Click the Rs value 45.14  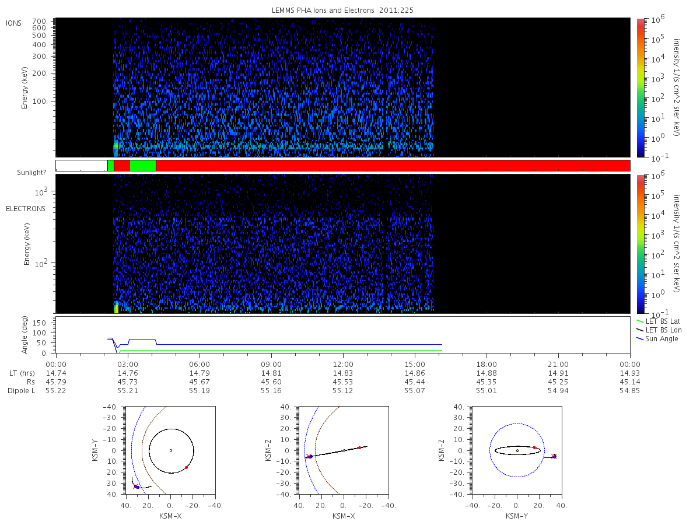tap(630, 382)
